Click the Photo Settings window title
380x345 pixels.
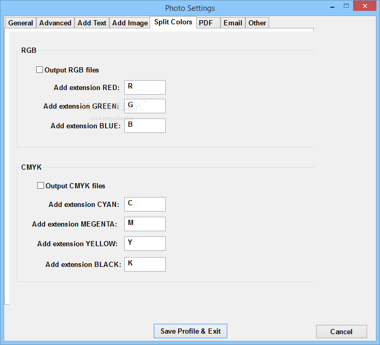click(x=190, y=8)
